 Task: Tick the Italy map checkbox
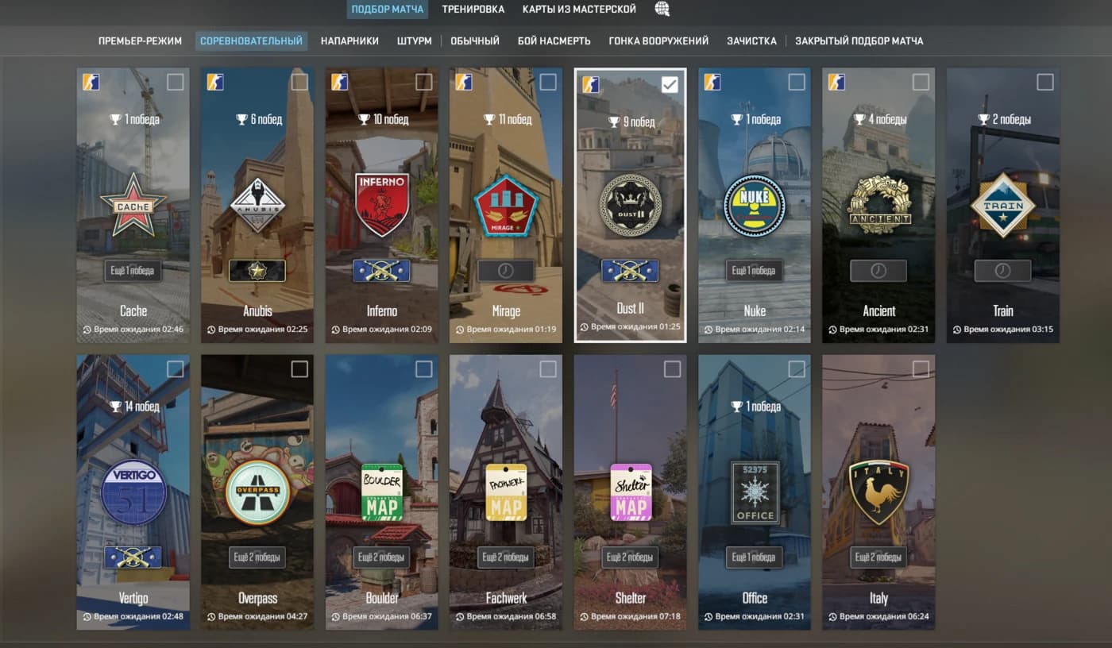click(921, 369)
